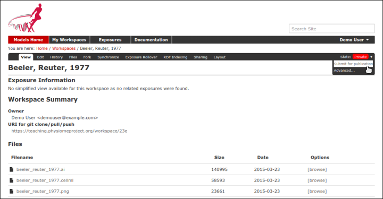383x199 pixels.
Task: Open the Documentation page
Action: click(151, 40)
